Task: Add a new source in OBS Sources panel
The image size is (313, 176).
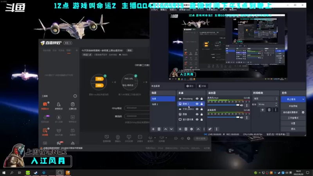Action: pos(180,129)
